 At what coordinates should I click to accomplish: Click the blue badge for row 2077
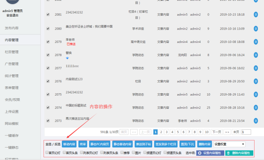256,68
